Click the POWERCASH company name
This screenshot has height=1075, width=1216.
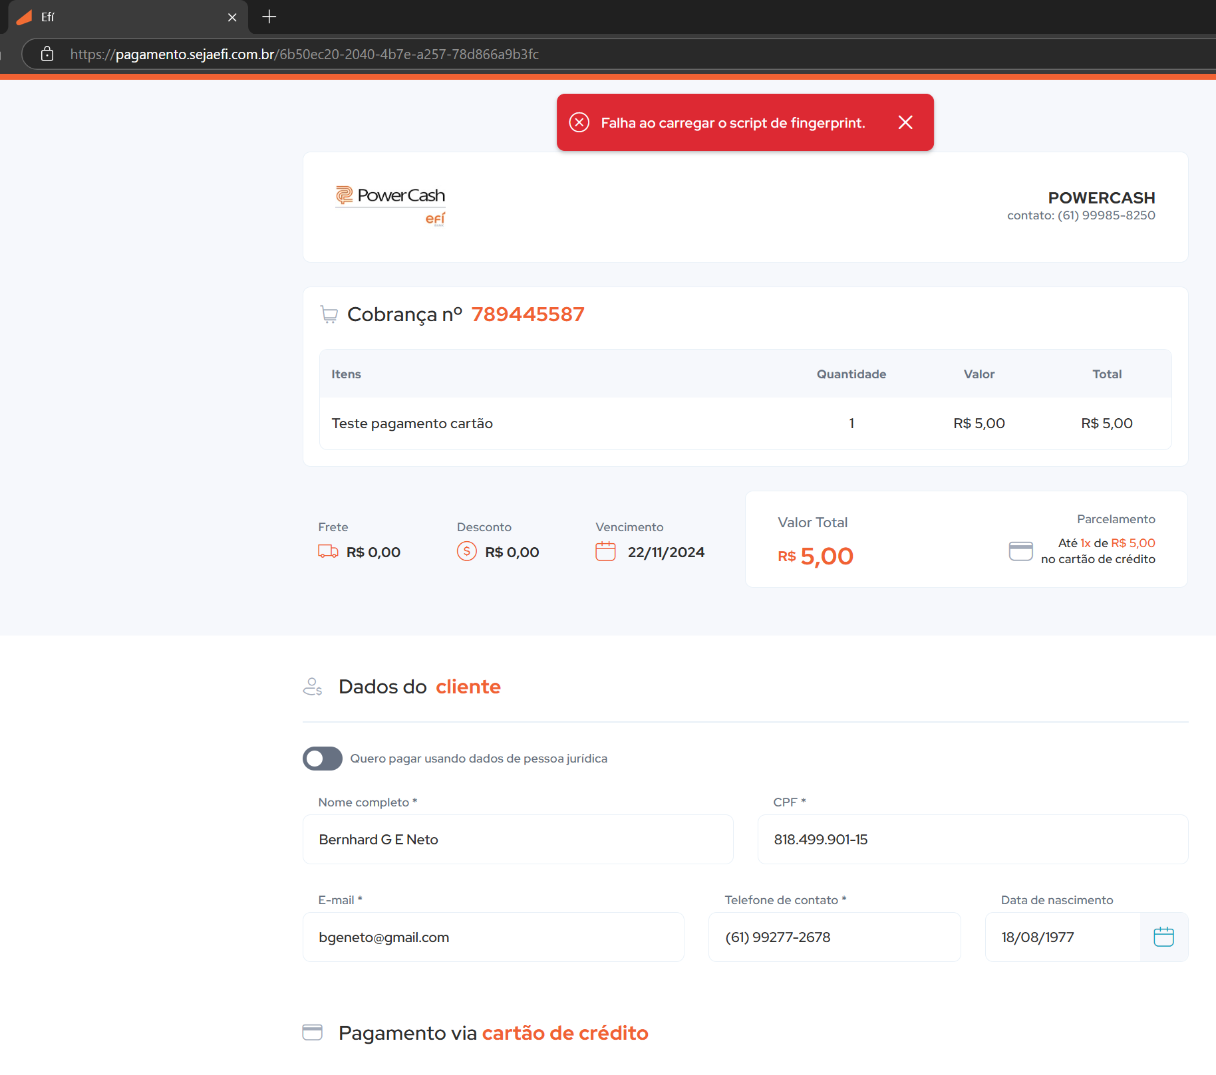pyautogui.click(x=1101, y=197)
